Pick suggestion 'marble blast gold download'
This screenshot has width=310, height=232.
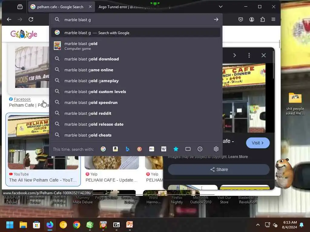(x=136, y=59)
